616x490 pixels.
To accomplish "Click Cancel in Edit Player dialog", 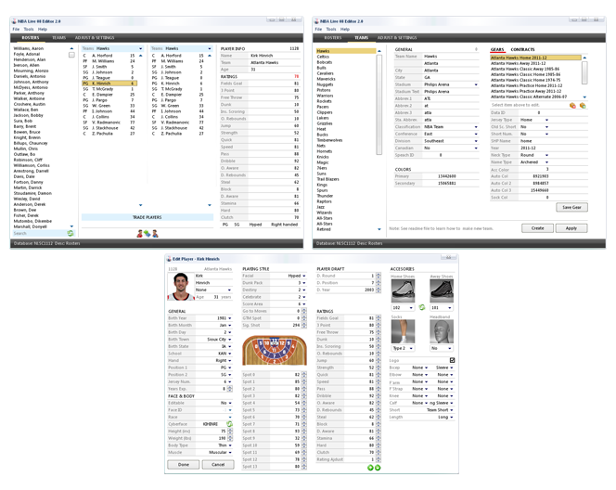I will [218, 464].
